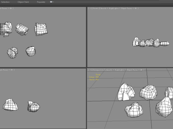Select the Polys statistics line
173x129 pixels.
point(94,77)
